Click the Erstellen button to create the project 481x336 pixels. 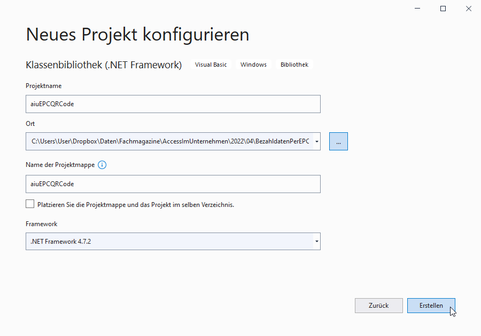pos(431,305)
